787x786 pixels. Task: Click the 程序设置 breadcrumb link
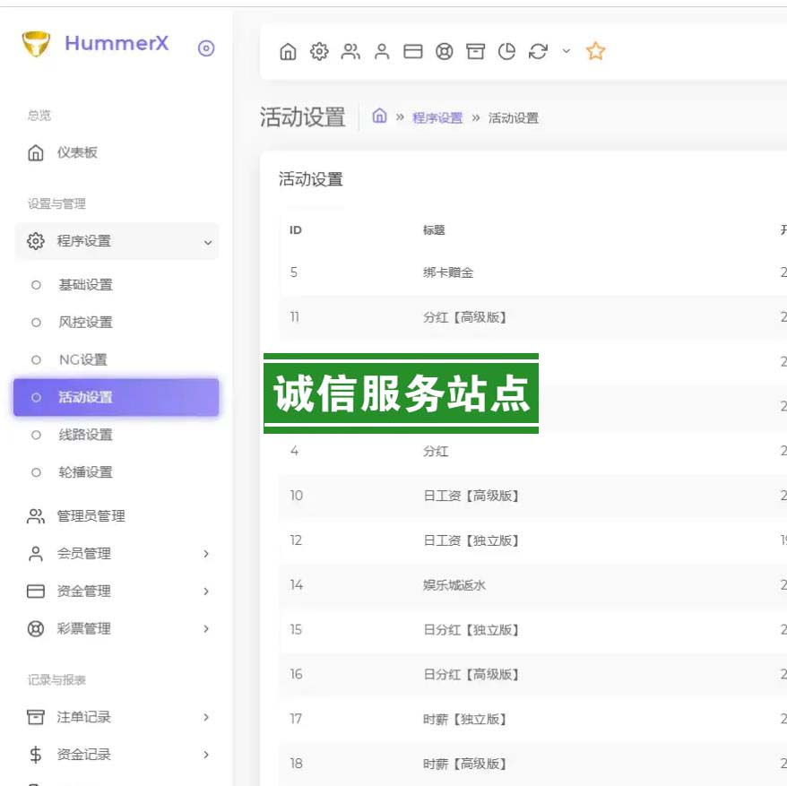coord(437,118)
